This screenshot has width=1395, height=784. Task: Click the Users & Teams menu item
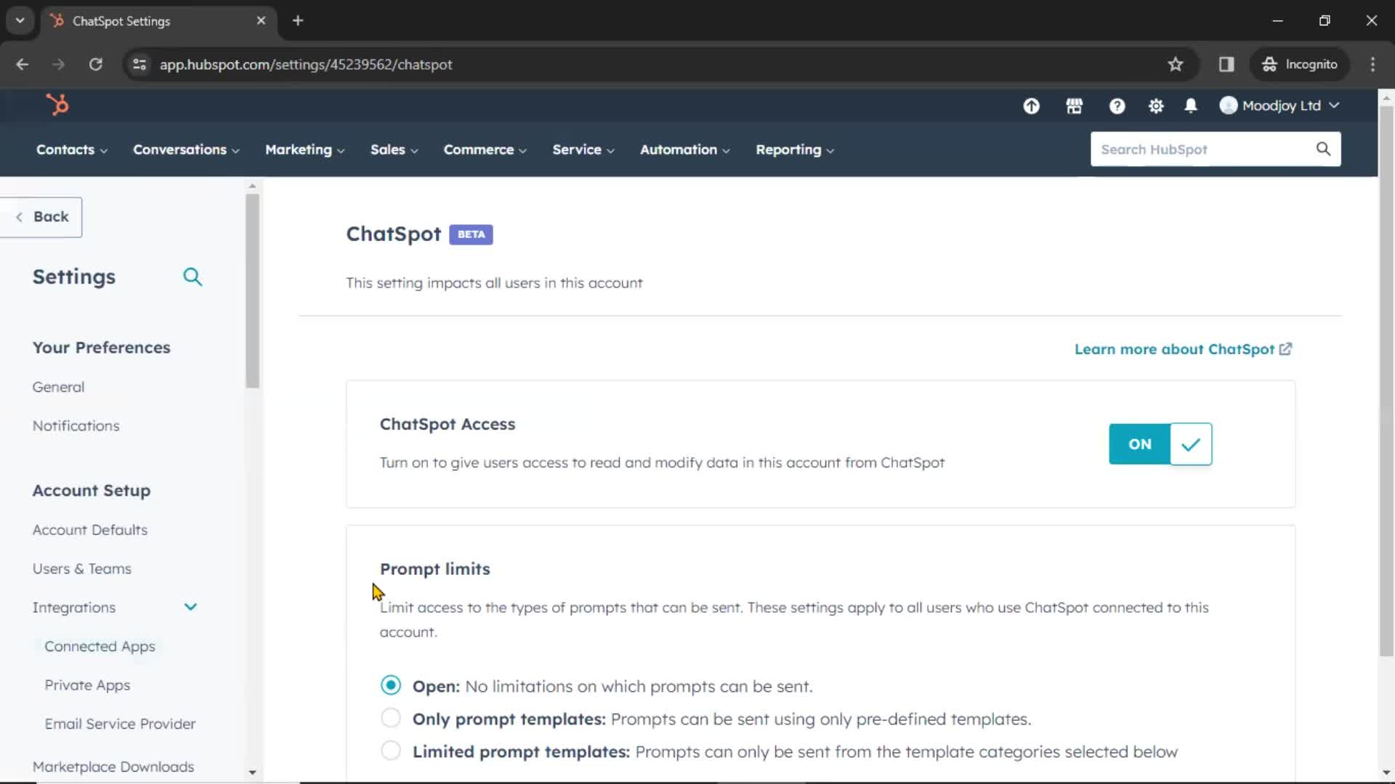click(x=81, y=568)
